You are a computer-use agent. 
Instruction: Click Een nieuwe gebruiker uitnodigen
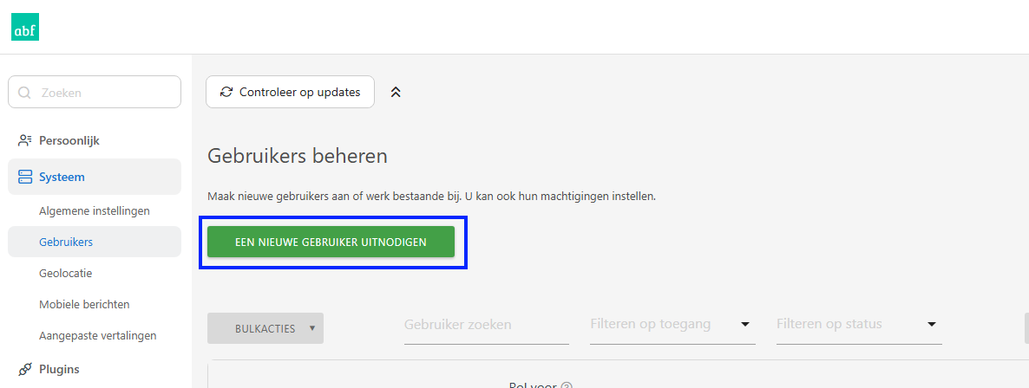point(331,242)
